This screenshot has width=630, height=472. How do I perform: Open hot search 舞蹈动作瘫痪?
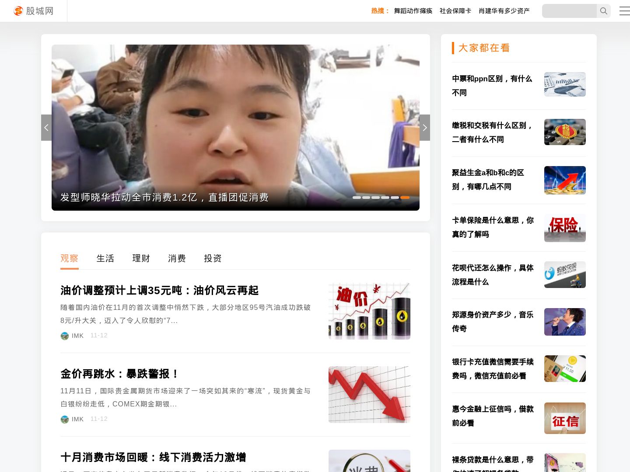pos(413,11)
